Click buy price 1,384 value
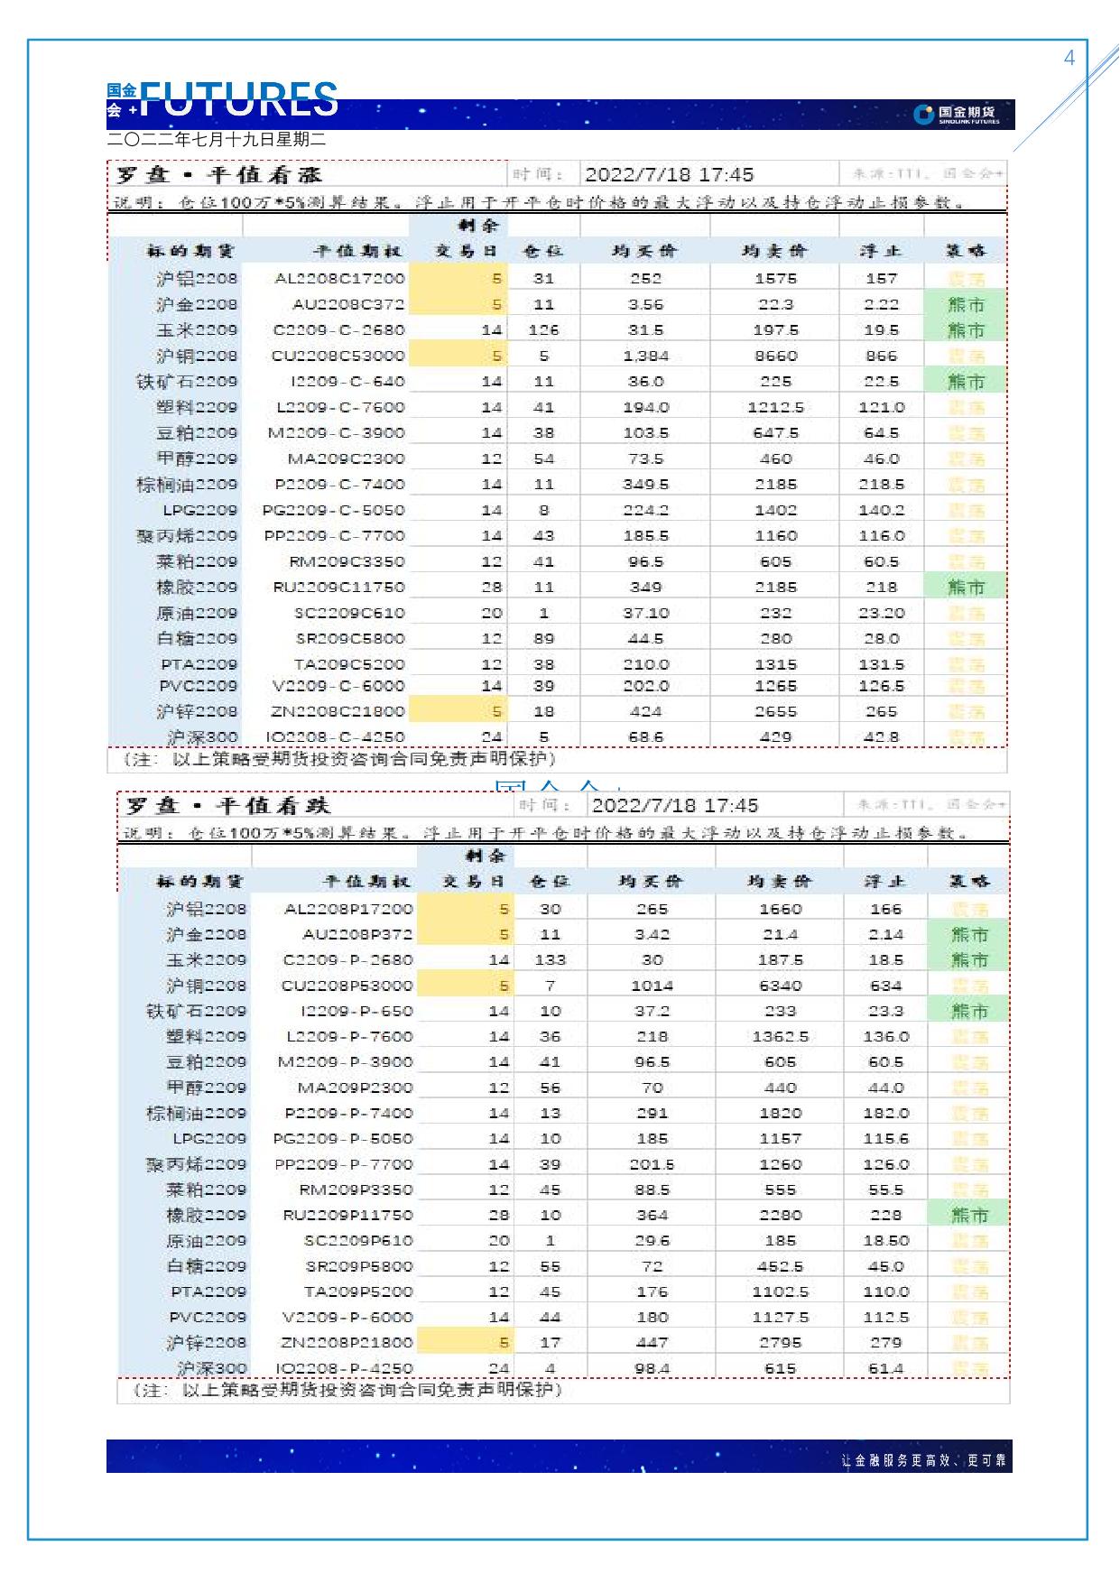Image resolution: width=1120 pixels, height=1583 pixels. [x=646, y=356]
